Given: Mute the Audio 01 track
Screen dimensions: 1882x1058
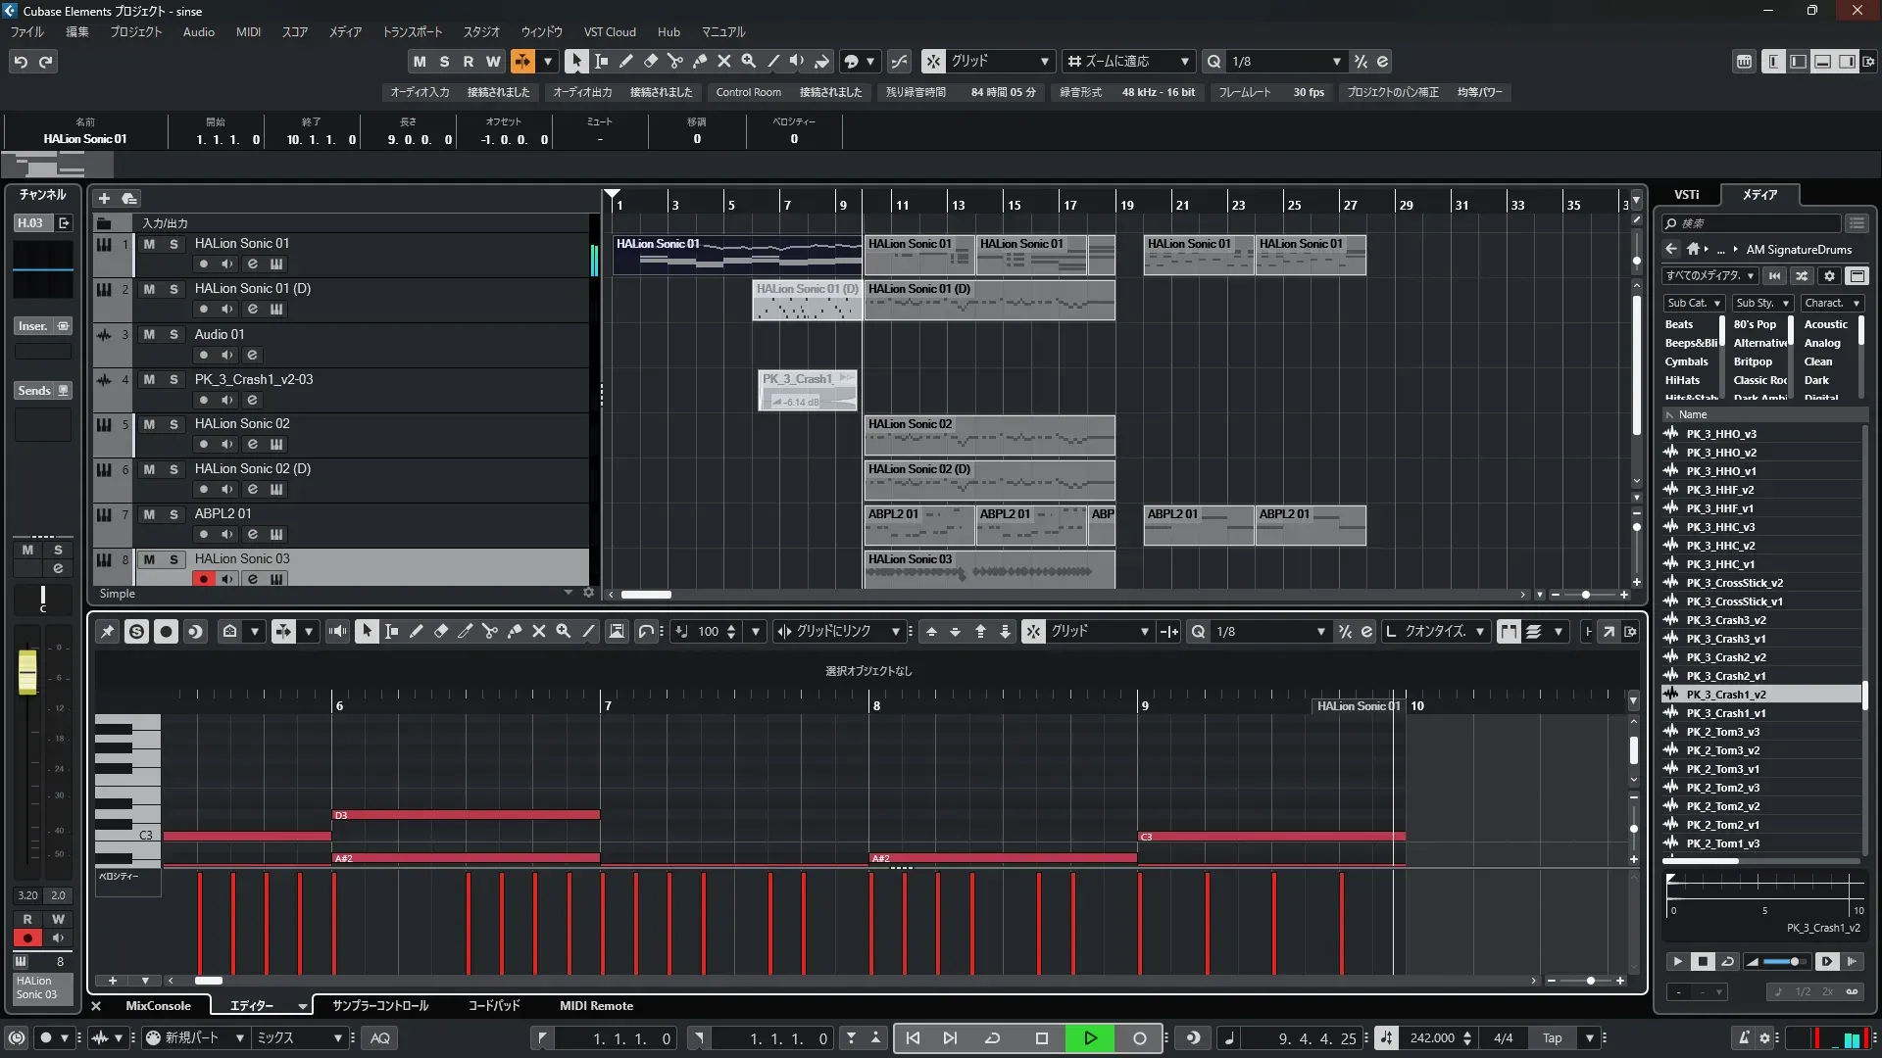Looking at the screenshot, I should point(149,334).
